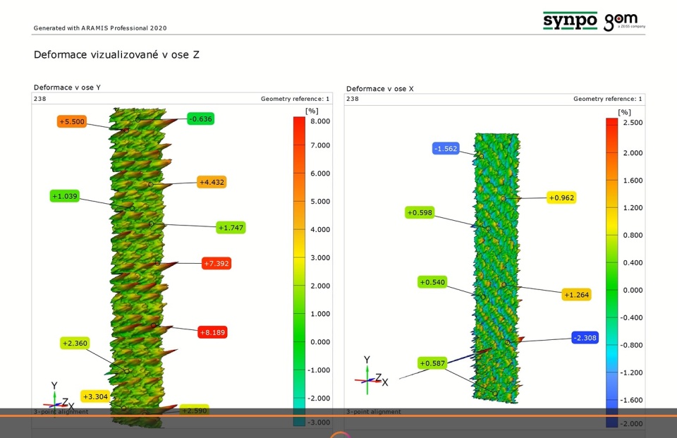This screenshot has height=438, width=677.
Task: Select the +7.392 deviation label
Action: point(216,263)
